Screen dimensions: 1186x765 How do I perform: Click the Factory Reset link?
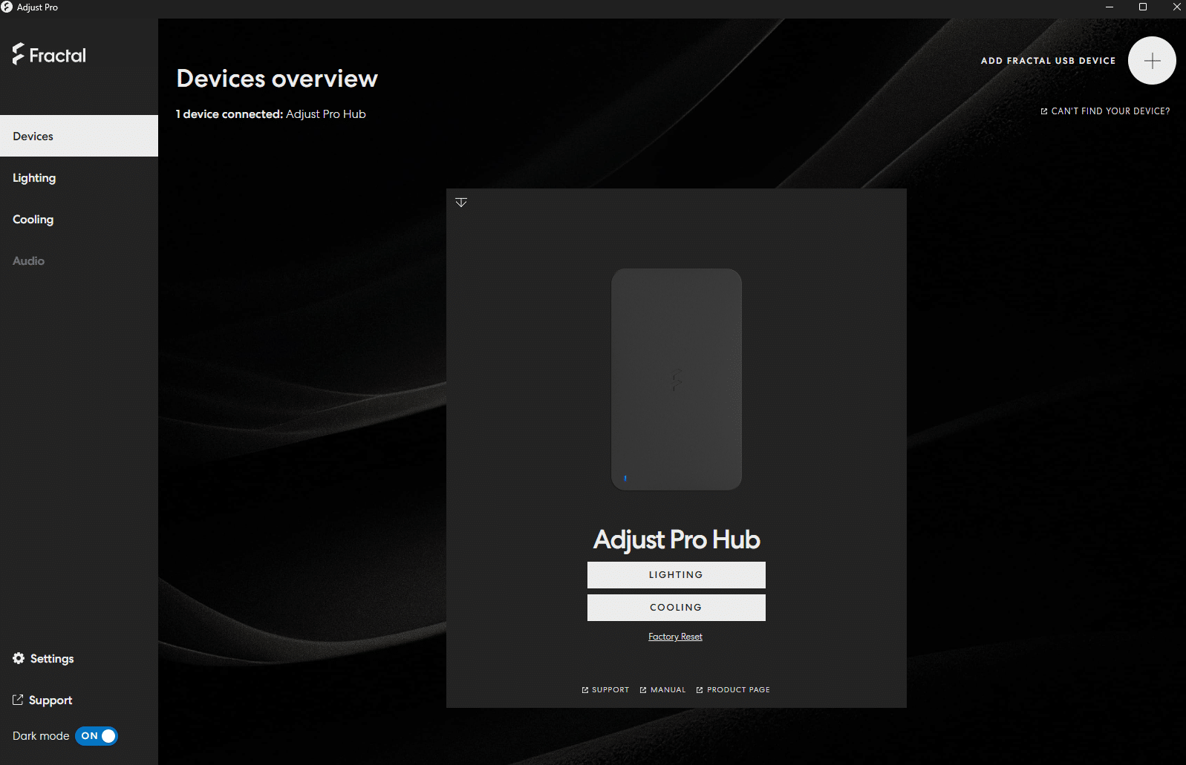tap(675, 637)
